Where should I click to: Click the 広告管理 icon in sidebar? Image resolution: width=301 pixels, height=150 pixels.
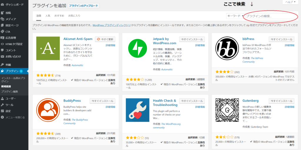[x=2, y=38]
